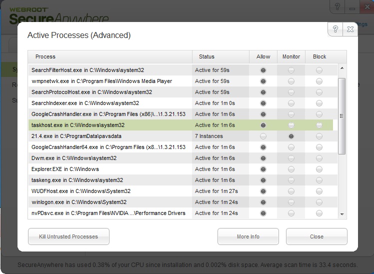Open dialog help question mark icon
The image size is (374, 274).
(x=335, y=29)
